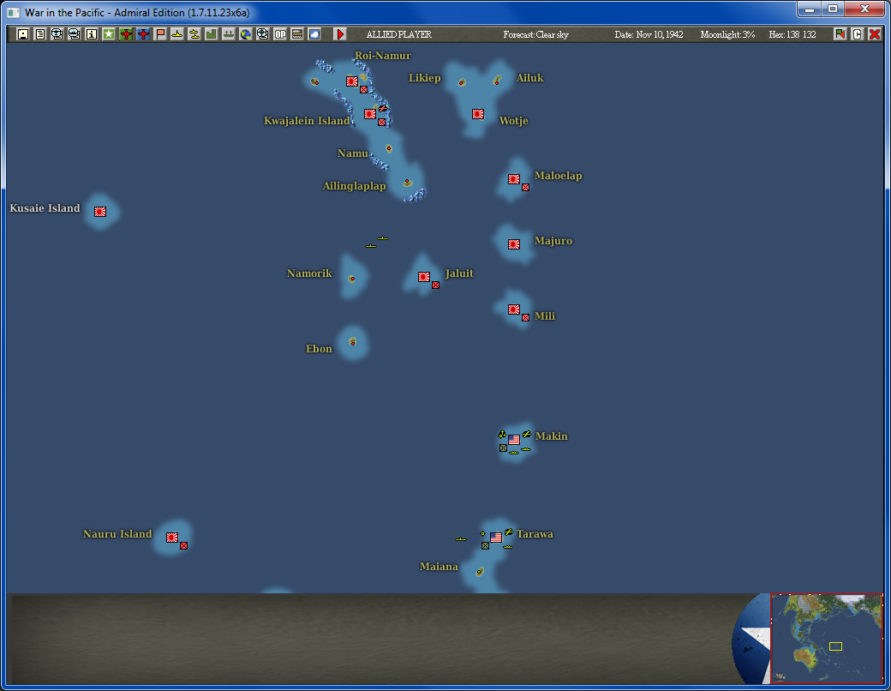Select the Allied land unit marker at Makin
This screenshot has width=891, height=691.
[503, 448]
